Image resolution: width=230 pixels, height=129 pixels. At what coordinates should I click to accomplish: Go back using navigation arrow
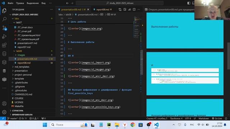[x=67, y=3]
